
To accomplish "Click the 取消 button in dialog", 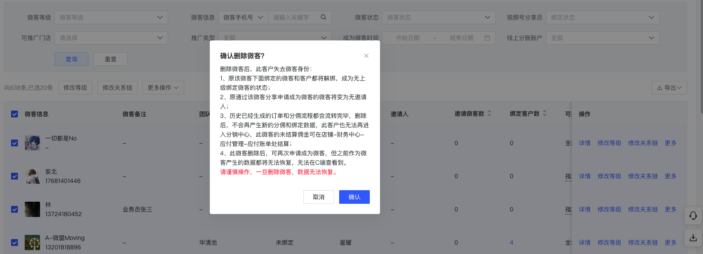I will 319,197.
